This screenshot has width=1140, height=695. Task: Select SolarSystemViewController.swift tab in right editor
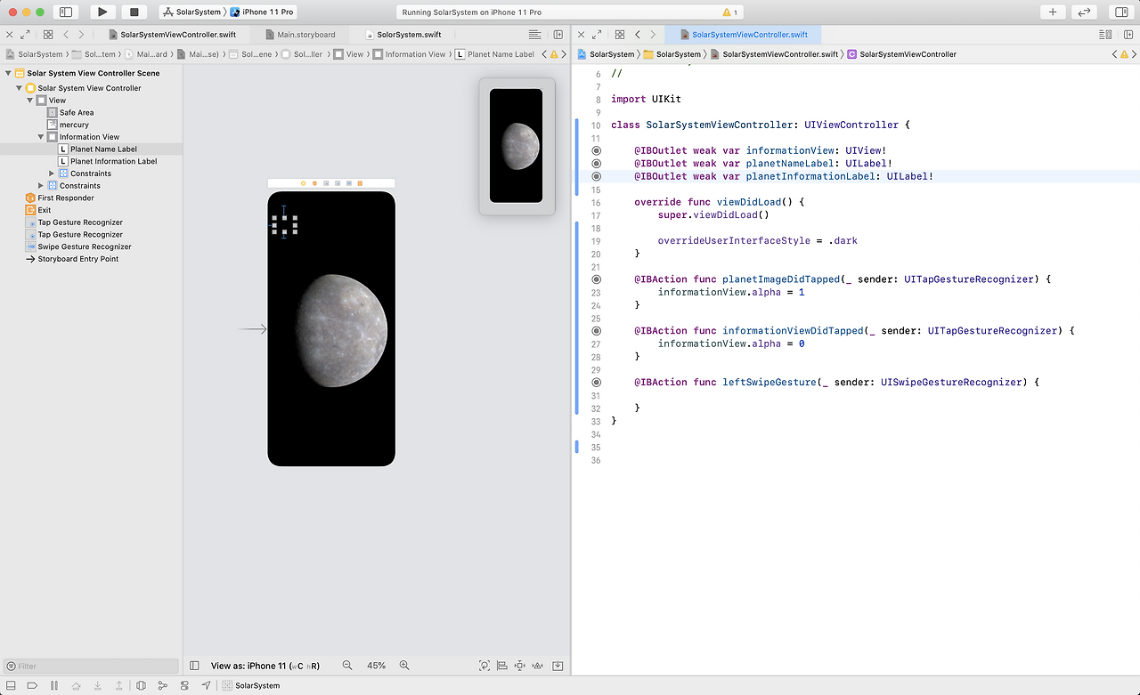(x=743, y=35)
